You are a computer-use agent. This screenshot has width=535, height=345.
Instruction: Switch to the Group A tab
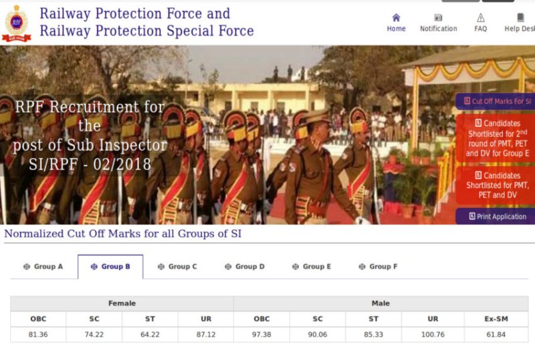tap(43, 267)
